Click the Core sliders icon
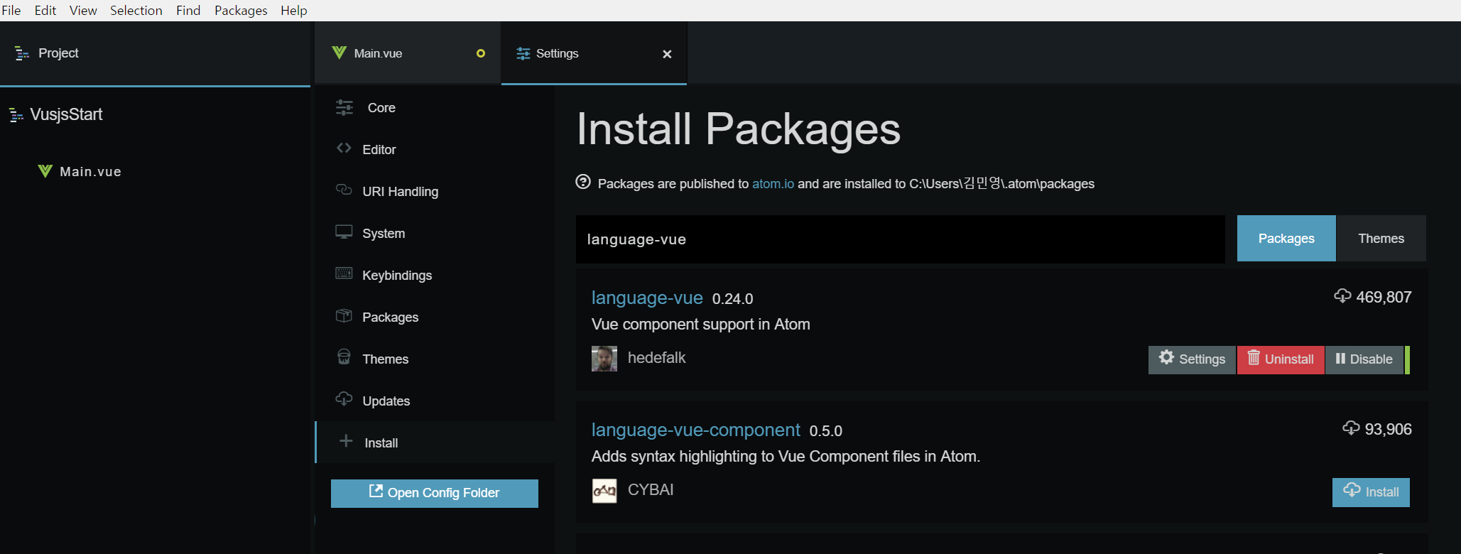Viewport: 1461px width, 554px height. point(344,107)
